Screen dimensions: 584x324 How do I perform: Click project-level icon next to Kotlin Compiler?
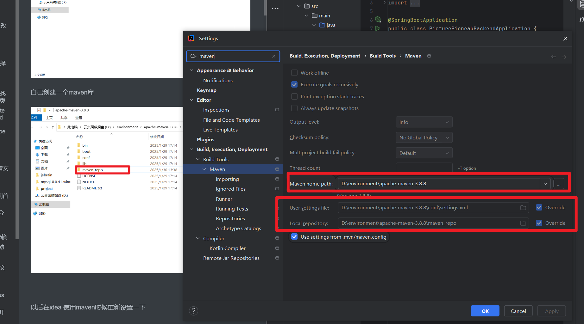pos(277,248)
